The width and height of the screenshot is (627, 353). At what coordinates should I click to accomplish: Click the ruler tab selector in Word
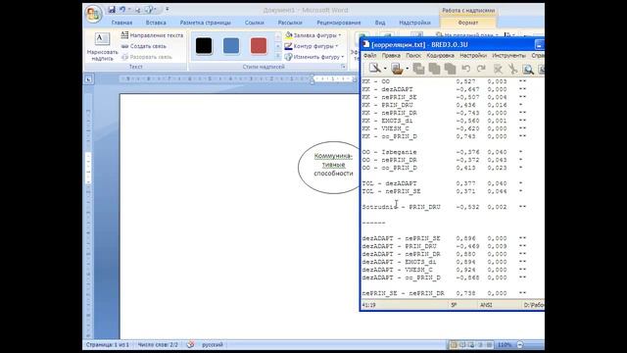tap(88, 79)
